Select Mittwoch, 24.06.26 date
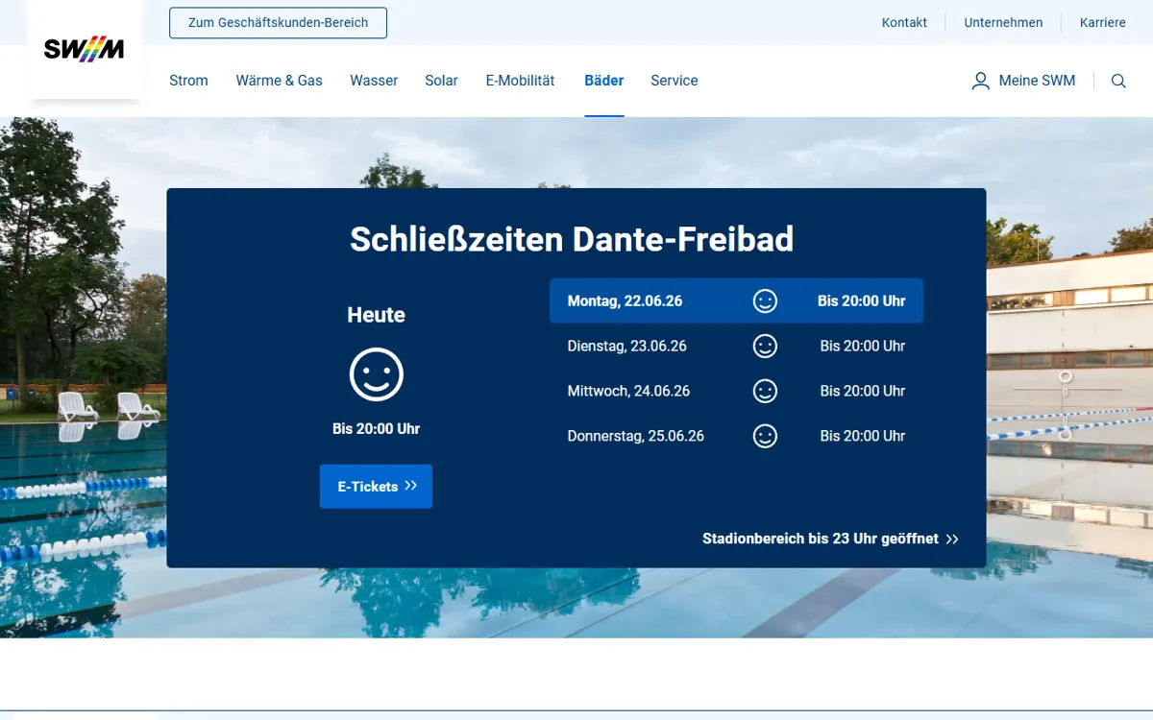 (628, 391)
